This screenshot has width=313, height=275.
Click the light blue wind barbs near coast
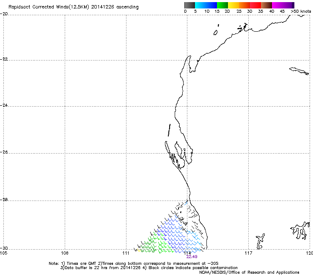pyautogui.click(x=194, y=242)
